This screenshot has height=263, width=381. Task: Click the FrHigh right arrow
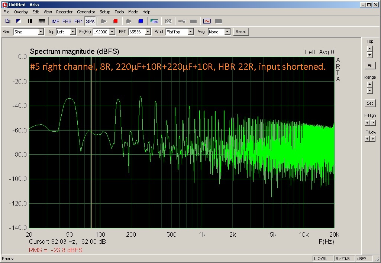point(373,123)
